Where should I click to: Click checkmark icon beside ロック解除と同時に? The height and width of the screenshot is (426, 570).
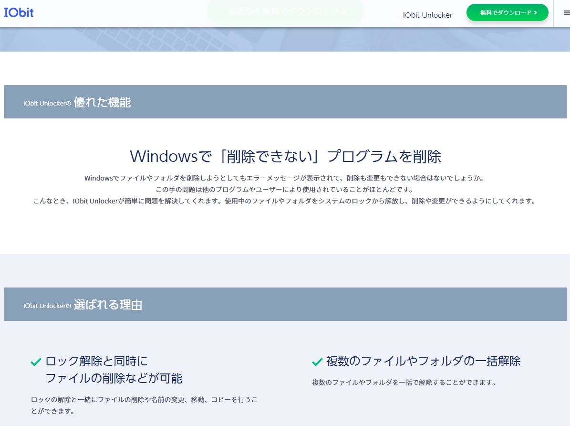click(36, 362)
